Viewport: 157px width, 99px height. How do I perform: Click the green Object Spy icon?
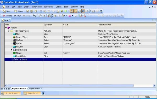(66, 11)
